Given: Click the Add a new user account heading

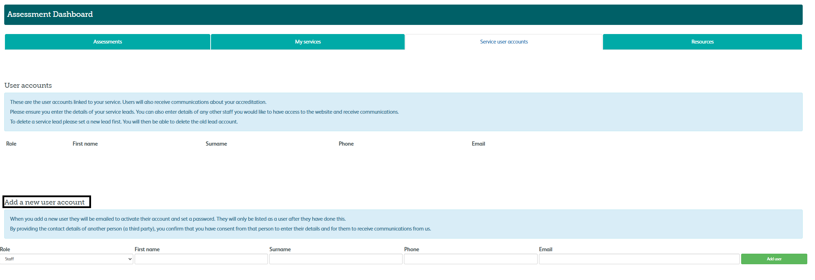Looking at the screenshot, I should [x=45, y=202].
